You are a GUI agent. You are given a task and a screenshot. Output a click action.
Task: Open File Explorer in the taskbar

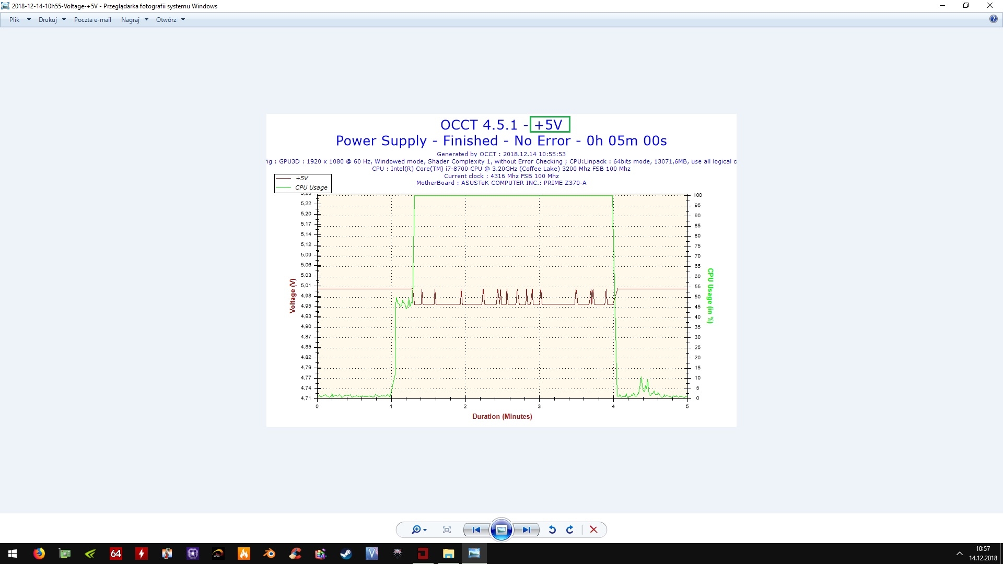(448, 554)
